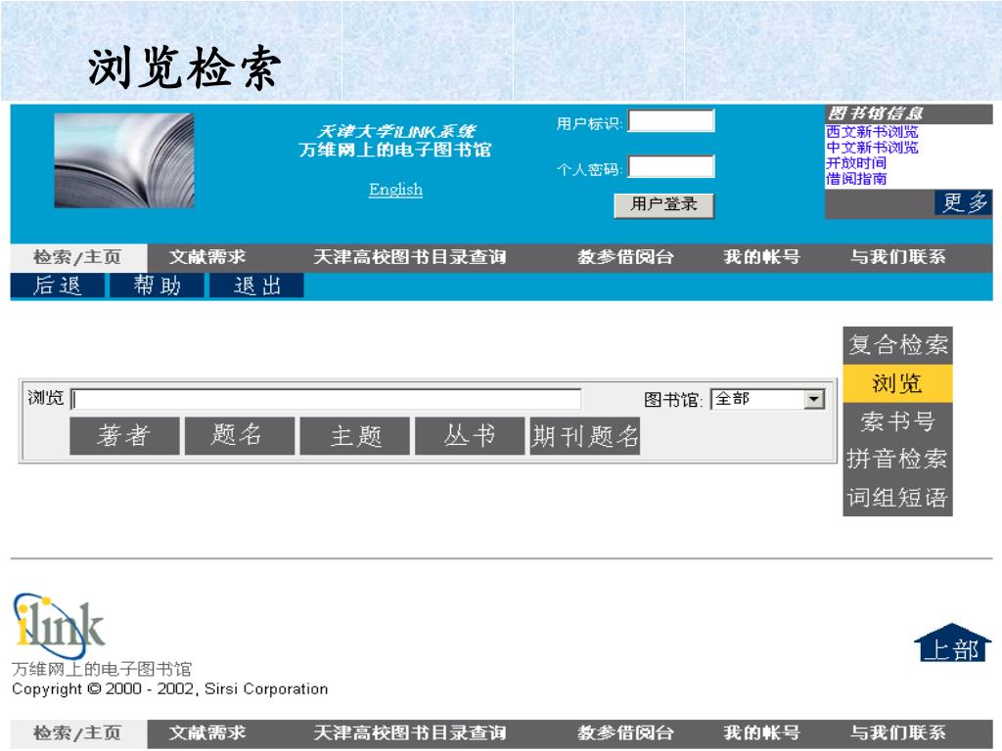Open bottom 与我们联系 item

tap(898, 733)
